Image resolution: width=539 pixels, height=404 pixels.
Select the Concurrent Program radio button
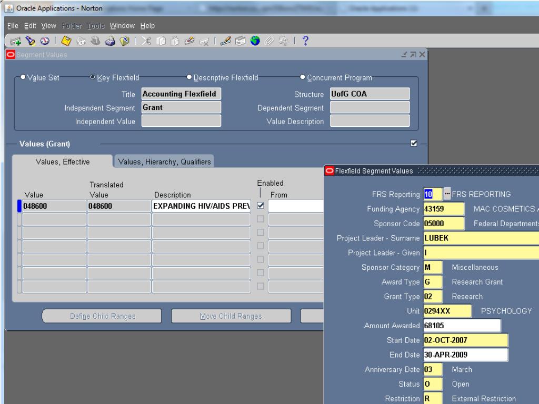tap(303, 77)
